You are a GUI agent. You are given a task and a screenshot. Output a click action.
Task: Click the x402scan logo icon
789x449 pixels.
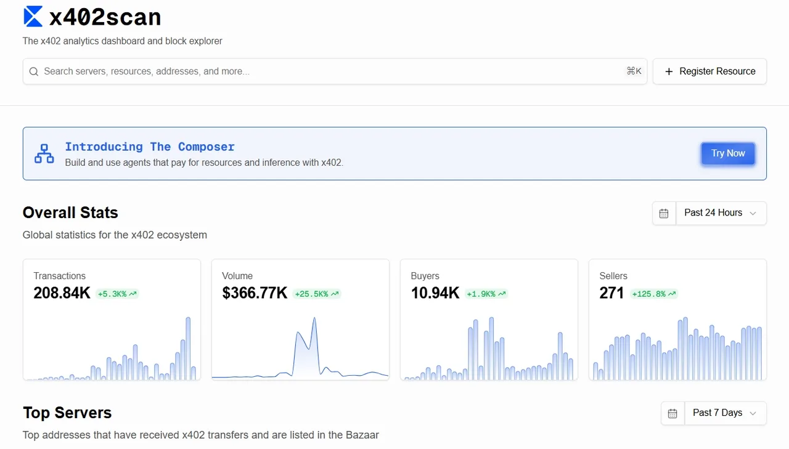tap(33, 17)
